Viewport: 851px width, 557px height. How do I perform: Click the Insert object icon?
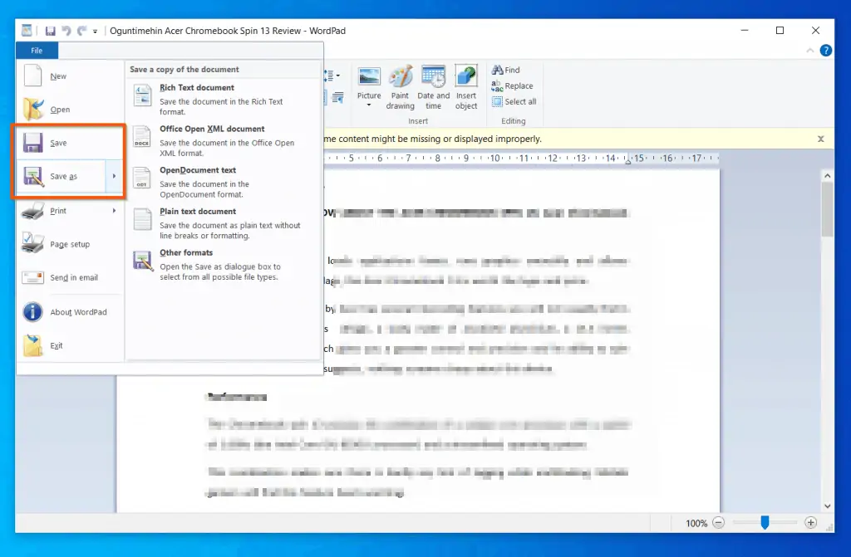pyautogui.click(x=466, y=87)
